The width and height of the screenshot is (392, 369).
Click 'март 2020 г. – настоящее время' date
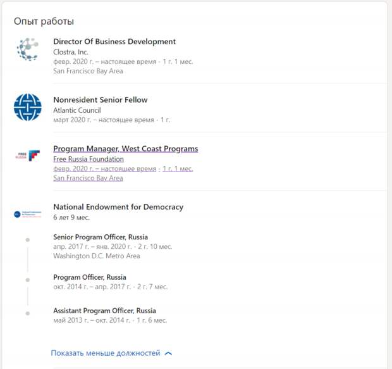pyautogui.click(x=104, y=120)
